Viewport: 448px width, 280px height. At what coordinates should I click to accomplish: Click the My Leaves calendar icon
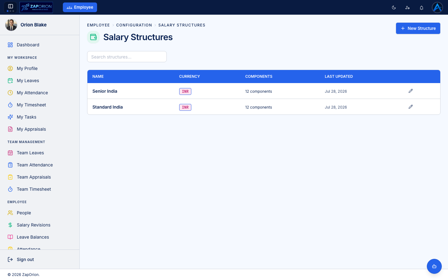[10, 81]
